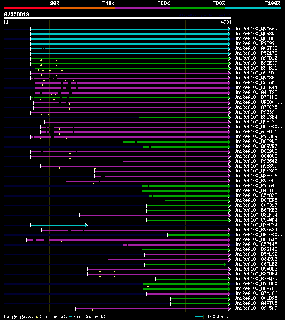Select the UniRef100_B9I3B4 label

pyautogui.click(x=256, y=117)
